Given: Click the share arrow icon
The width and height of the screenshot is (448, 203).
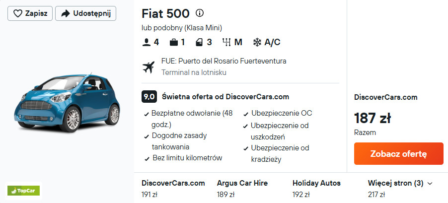Looking at the screenshot, I should pyautogui.click(x=65, y=13).
